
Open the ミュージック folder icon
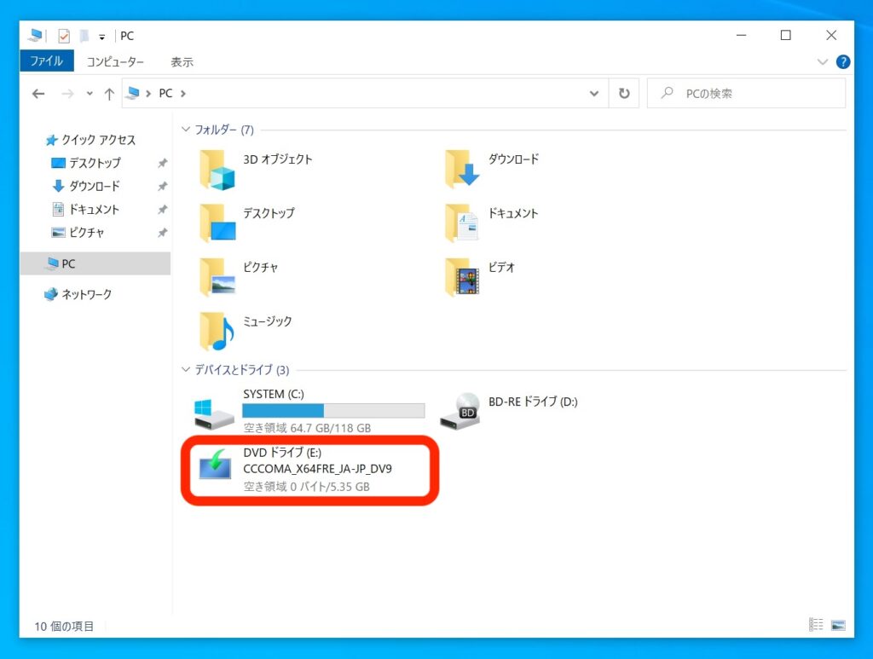pos(217,332)
